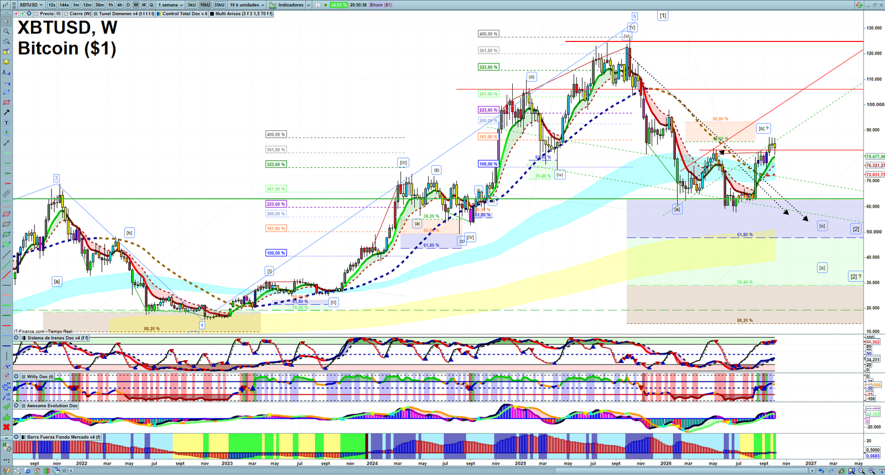Toggle the 10kU quantity button
Viewport: 885px width, 475px height.
coord(205,5)
